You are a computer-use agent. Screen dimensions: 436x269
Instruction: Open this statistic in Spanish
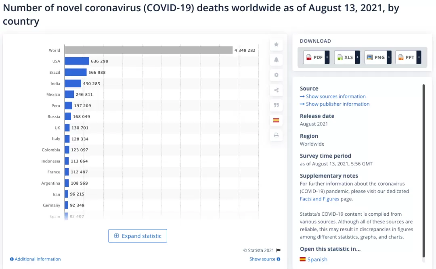click(314, 259)
